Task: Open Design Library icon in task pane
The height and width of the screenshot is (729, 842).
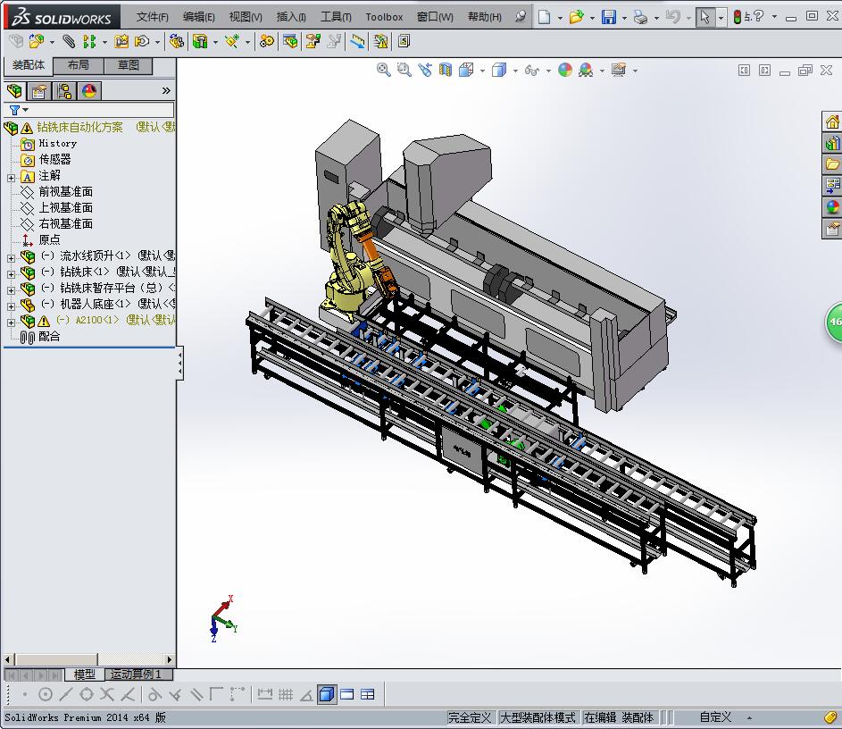Action: [x=832, y=144]
